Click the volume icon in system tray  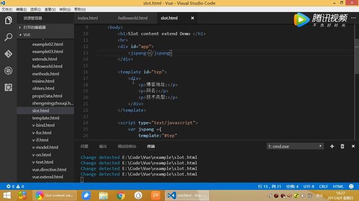[303, 195]
